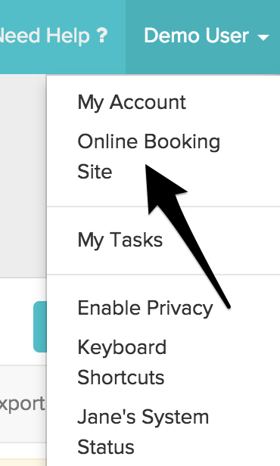Screen dimensions: 280x466
Task: Click the Demo User name label
Action: [197, 36]
